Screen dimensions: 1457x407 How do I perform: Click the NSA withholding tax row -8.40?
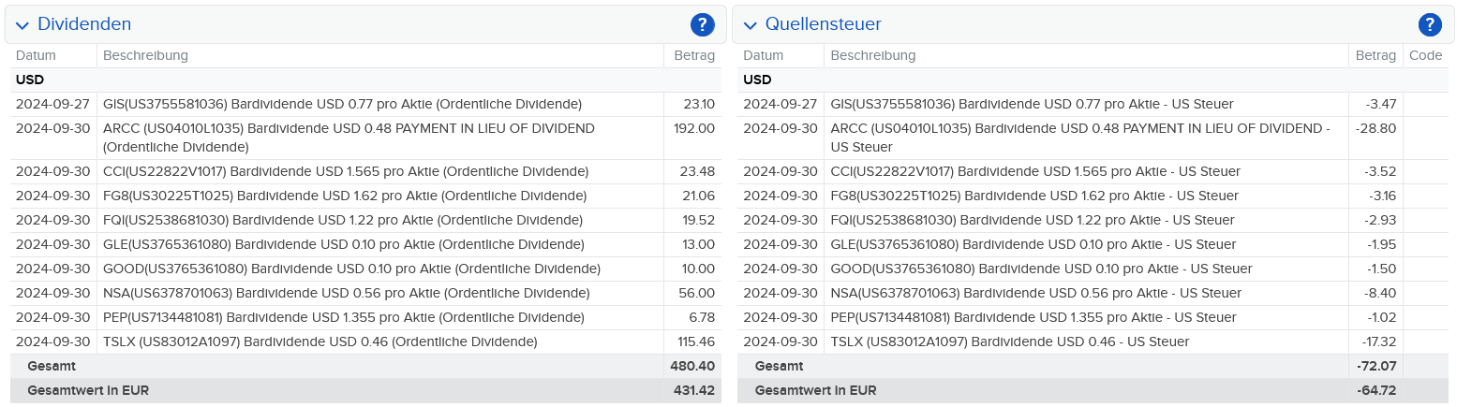coord(1093,293)
